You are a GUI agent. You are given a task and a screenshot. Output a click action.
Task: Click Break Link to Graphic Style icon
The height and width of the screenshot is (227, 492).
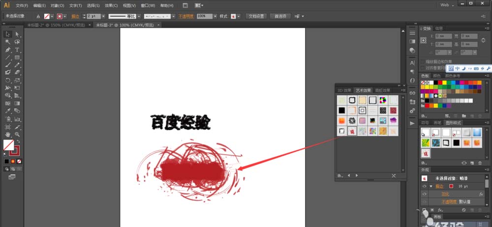[464, 163]
